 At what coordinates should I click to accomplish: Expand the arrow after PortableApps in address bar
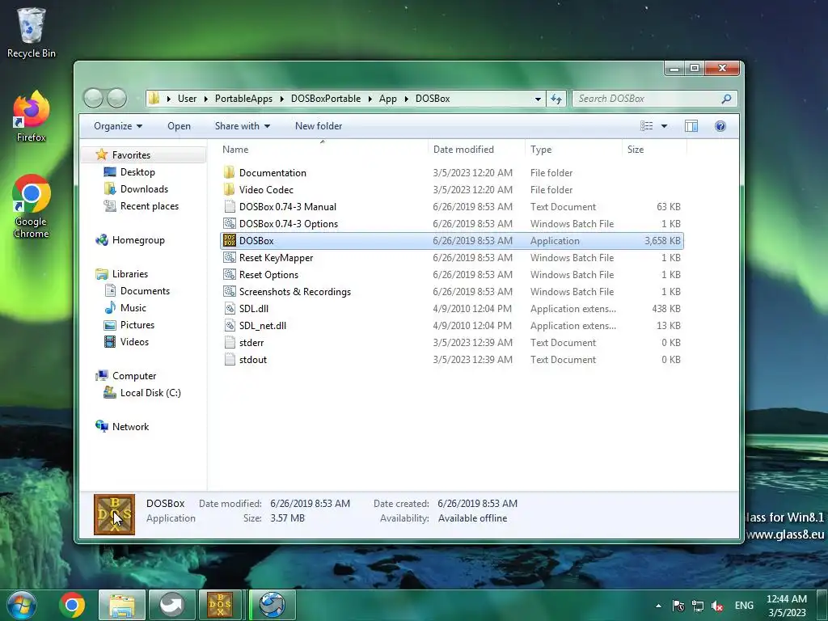point(281,99)
